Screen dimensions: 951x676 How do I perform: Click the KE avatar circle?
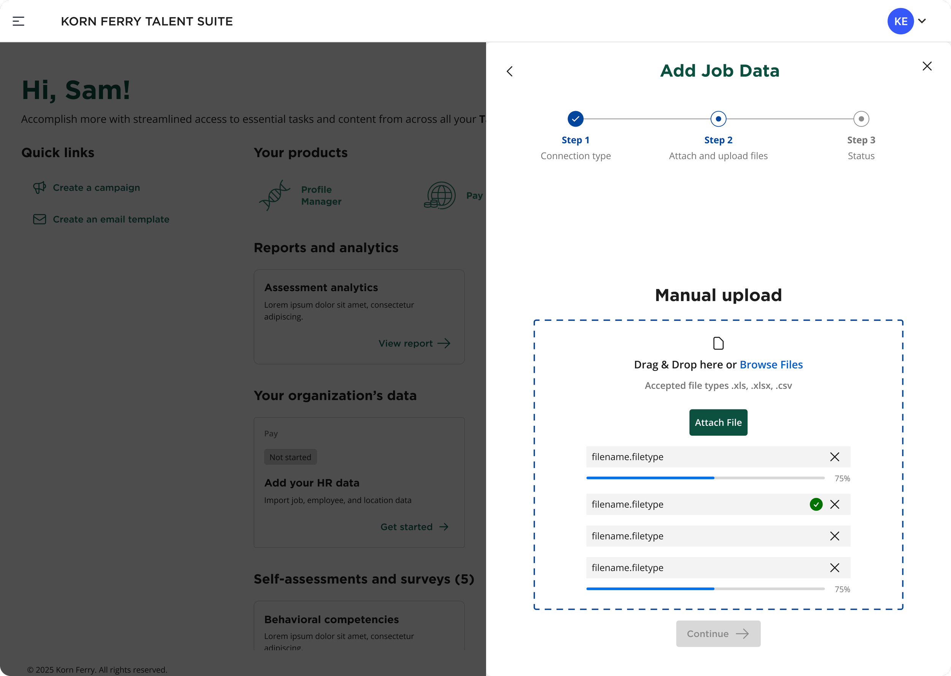point(900,21)
